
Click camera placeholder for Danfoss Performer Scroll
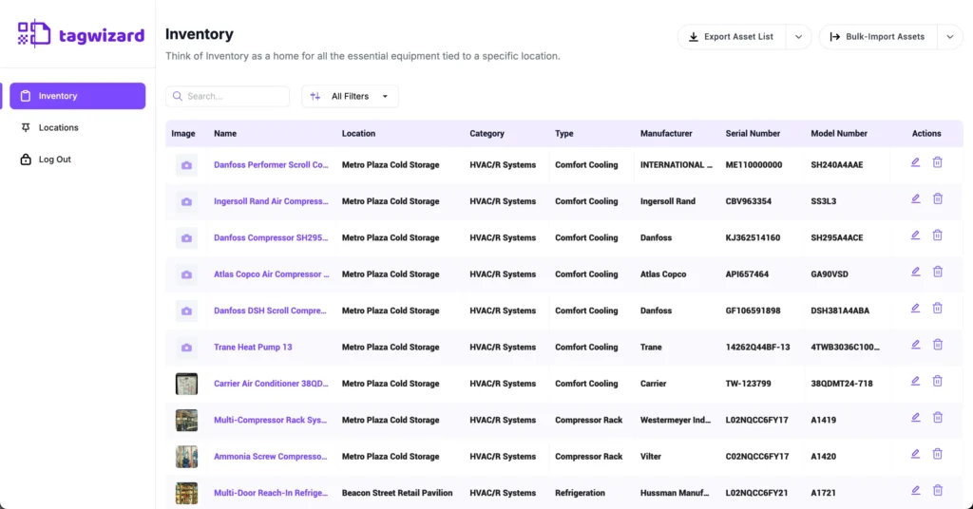[186, 165]
